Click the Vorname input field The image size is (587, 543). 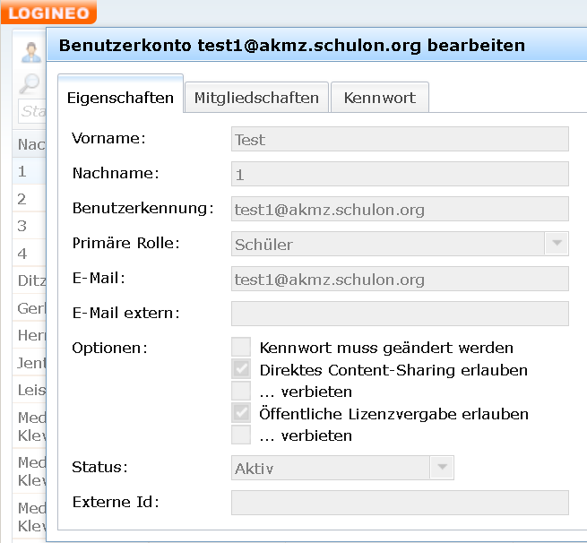(x=400, y=139)
